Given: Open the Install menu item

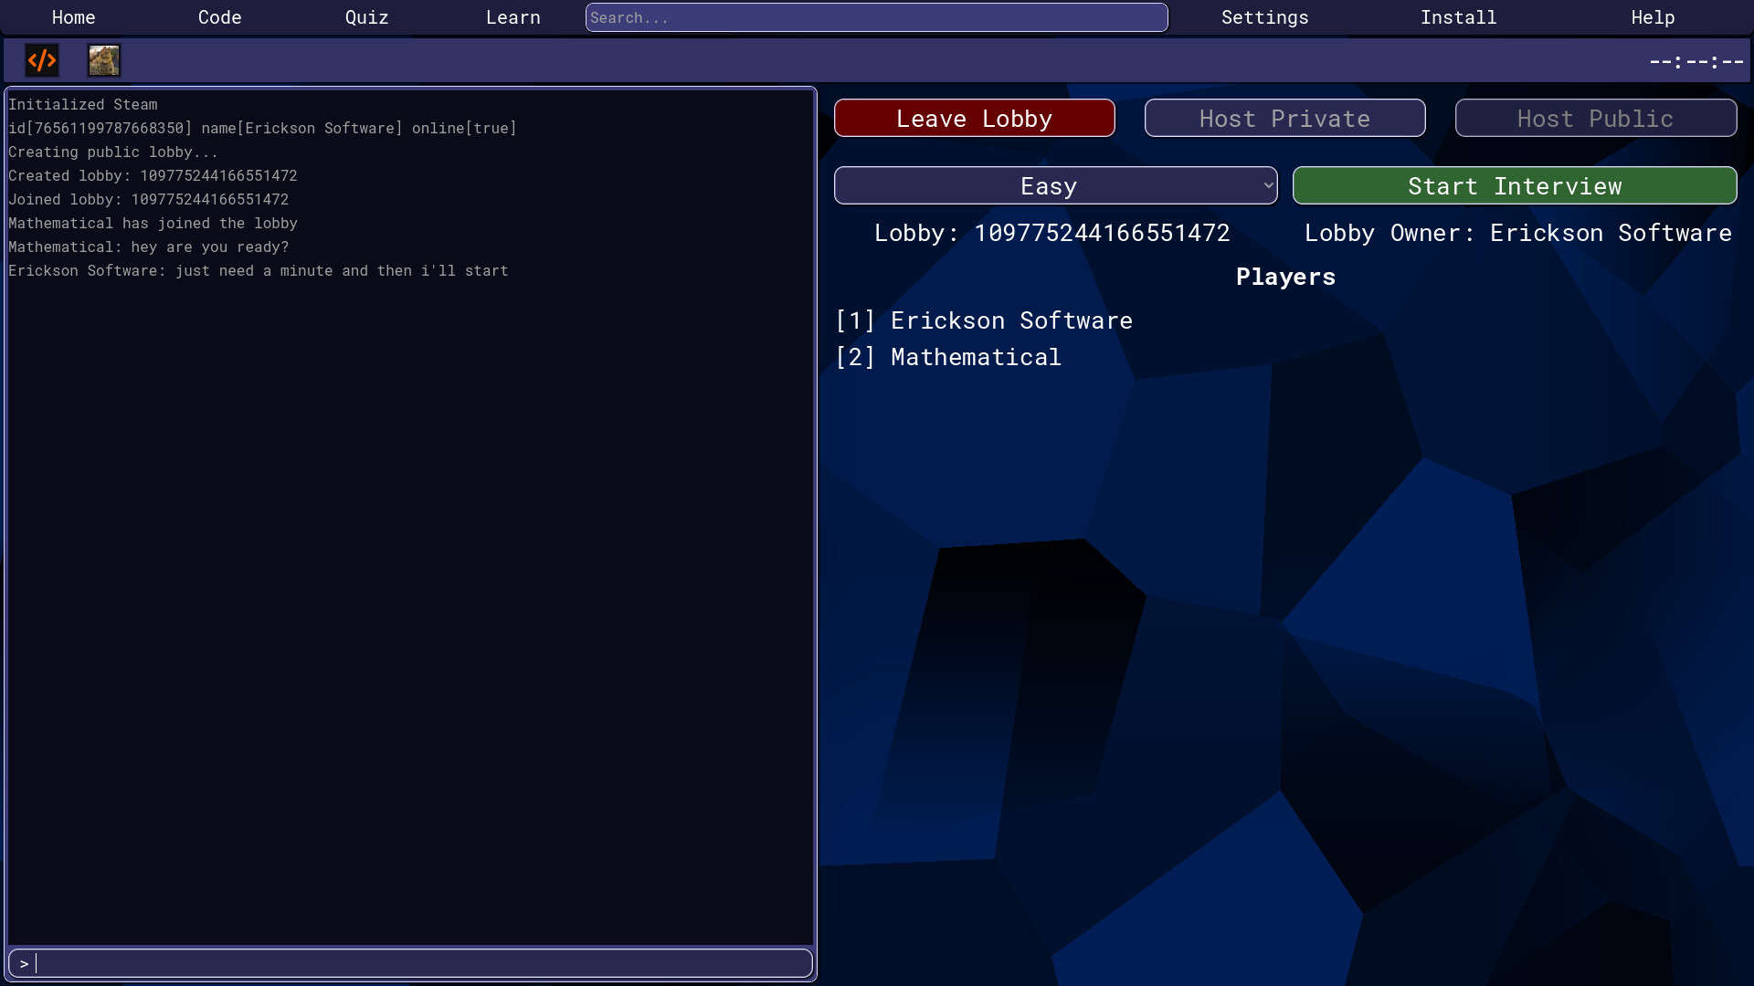Looking at the screenshot, I should coord(1459,16).
